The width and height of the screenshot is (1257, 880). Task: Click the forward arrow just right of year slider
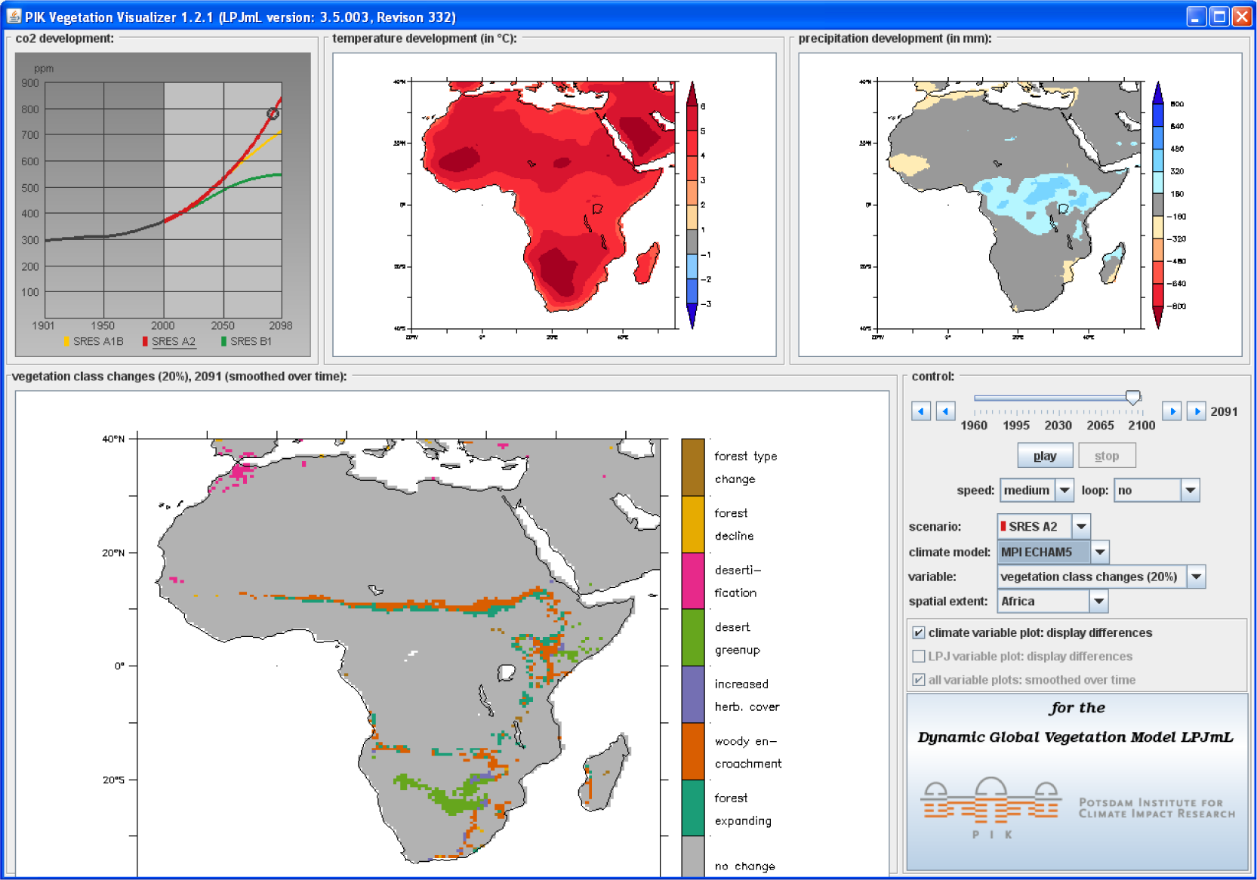pyautogui.click(x=1171, y=411)
